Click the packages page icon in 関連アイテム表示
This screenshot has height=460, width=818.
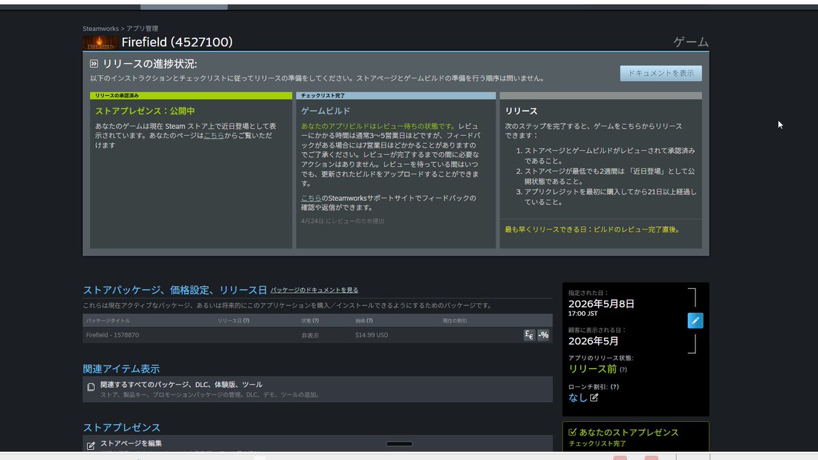(91, 387)
